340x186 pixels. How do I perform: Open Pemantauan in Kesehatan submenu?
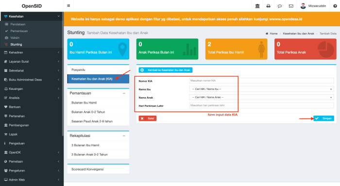click(19, 31)
